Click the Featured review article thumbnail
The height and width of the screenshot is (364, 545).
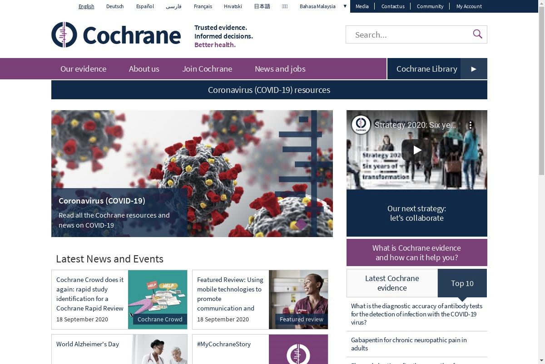(298, 300)
